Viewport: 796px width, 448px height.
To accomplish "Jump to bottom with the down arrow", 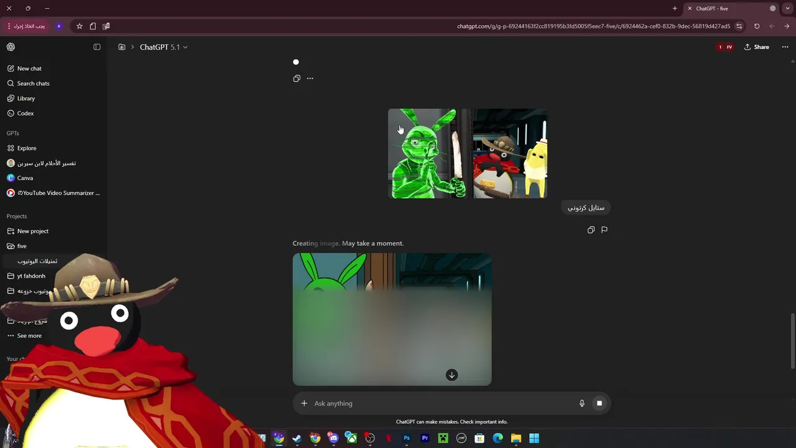I will pos(451,375).
